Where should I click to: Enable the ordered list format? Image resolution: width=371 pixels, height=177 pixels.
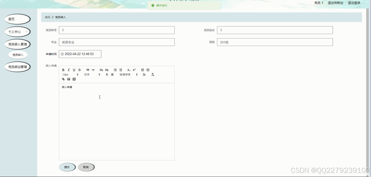115,70
